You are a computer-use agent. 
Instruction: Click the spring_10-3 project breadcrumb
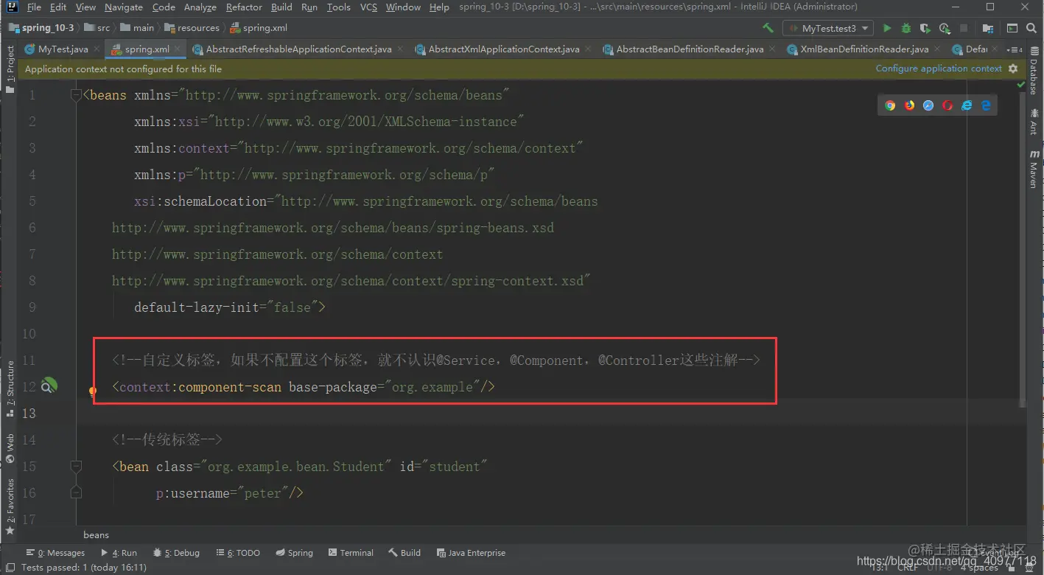point(41,28)
